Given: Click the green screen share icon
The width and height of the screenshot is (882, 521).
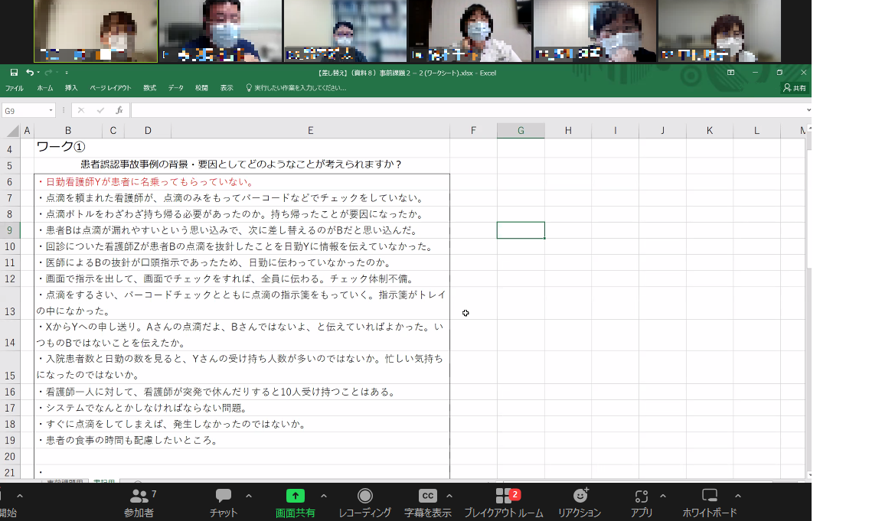Looking at the screenshot, I should point(295,496).
